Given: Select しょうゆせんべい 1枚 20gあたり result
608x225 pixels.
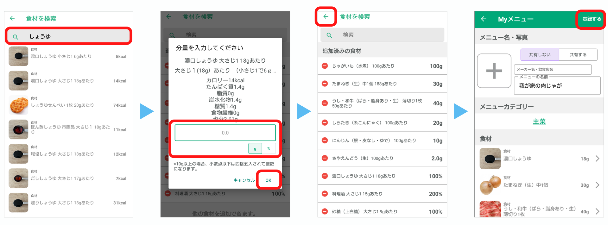Looking at the screenshot, I should (x=68, y=105).
